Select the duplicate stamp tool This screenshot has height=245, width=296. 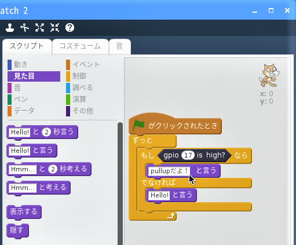pos(10,28)
